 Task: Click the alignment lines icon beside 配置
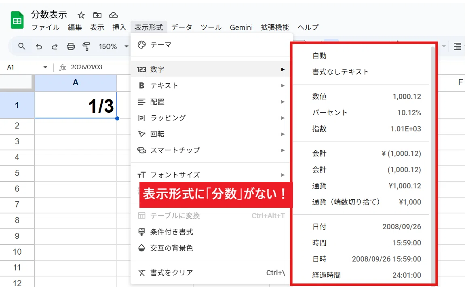click(x=141, y=101)
